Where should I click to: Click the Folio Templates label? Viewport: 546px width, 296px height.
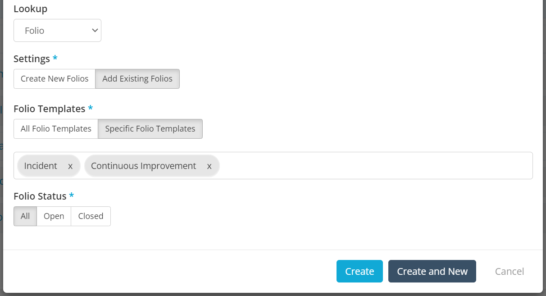pos(50,109)
